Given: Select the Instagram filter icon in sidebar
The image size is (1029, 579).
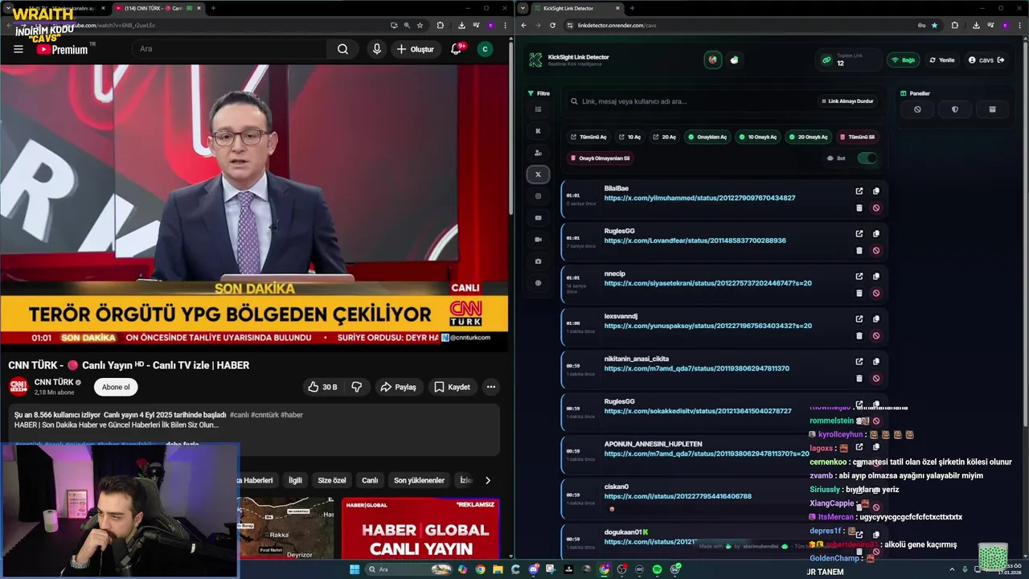Looking at the screenshot, I should tap(538, 196).
